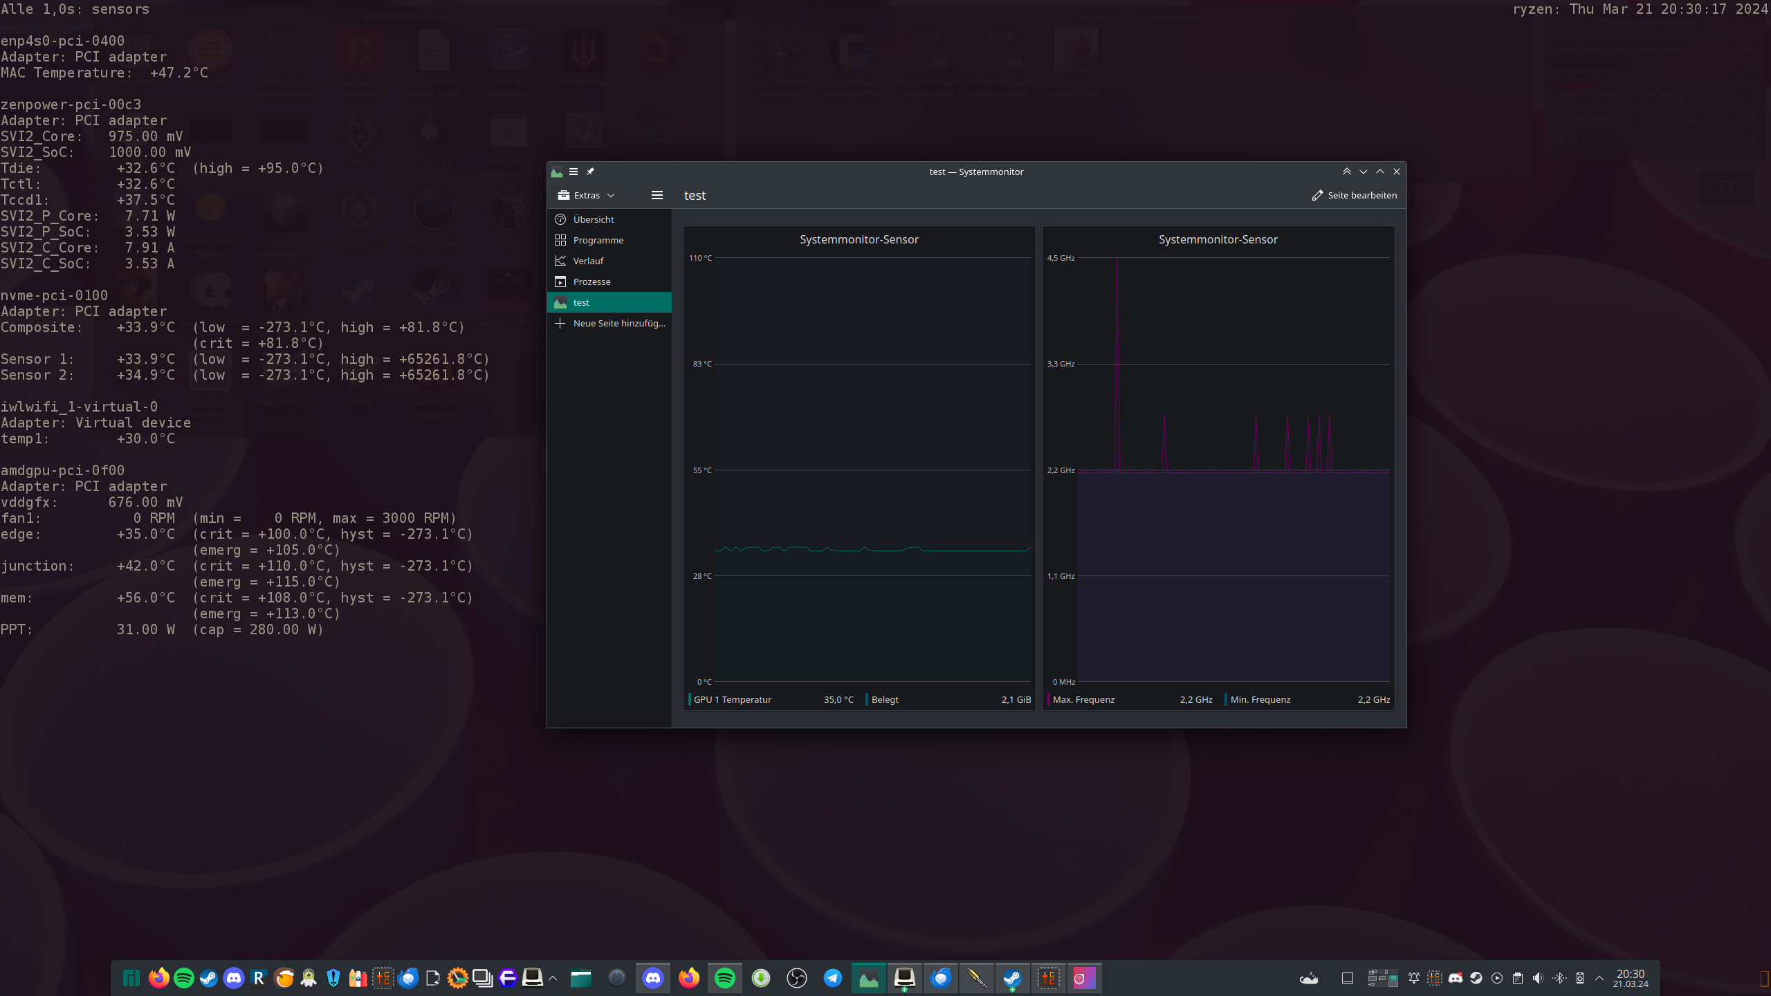Open the titlebar window menu icon
The height and width of the screenshot is (996, 1771).
[x=573, y=172]
